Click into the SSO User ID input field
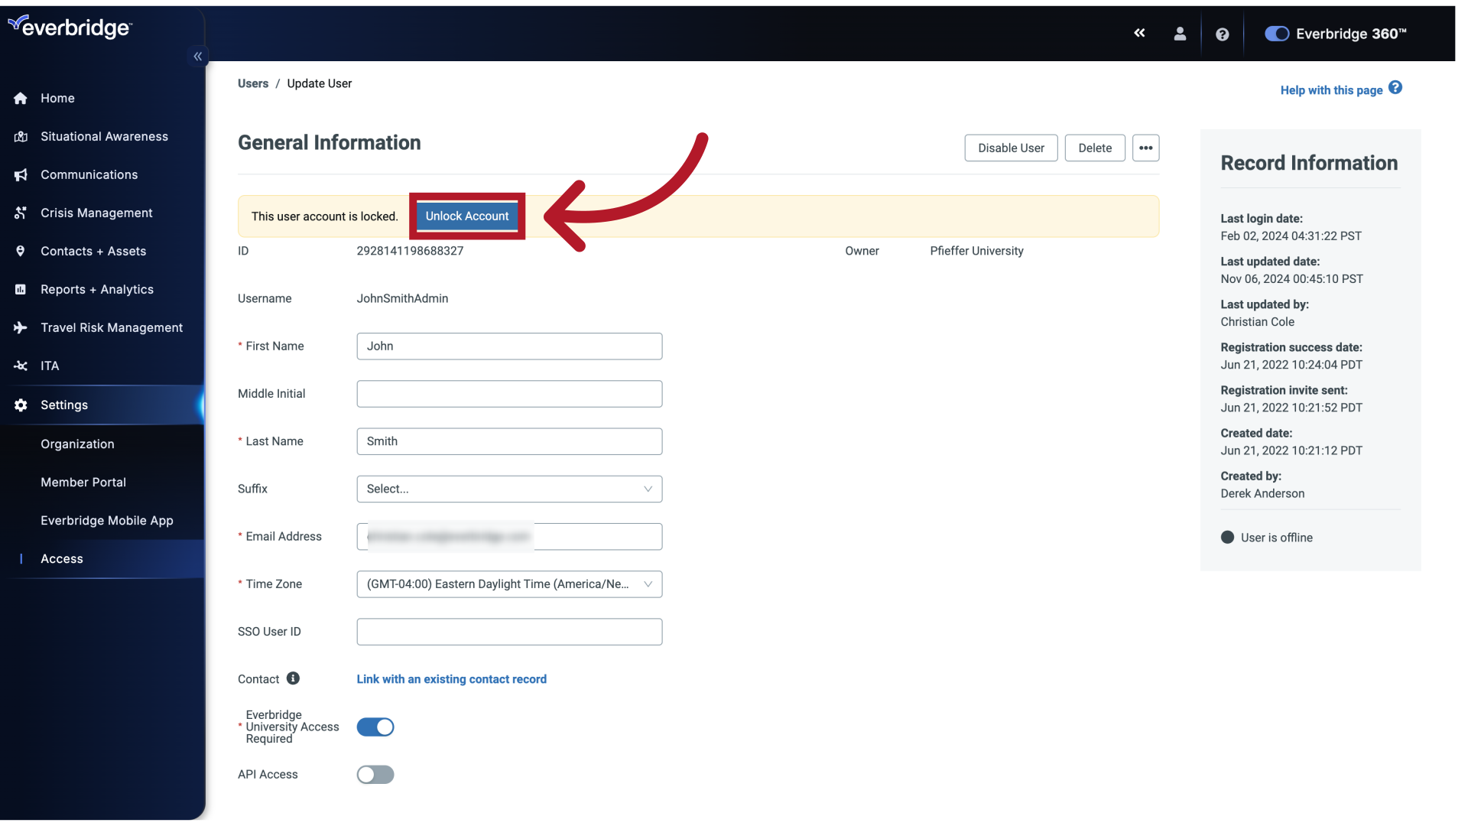 509,631
